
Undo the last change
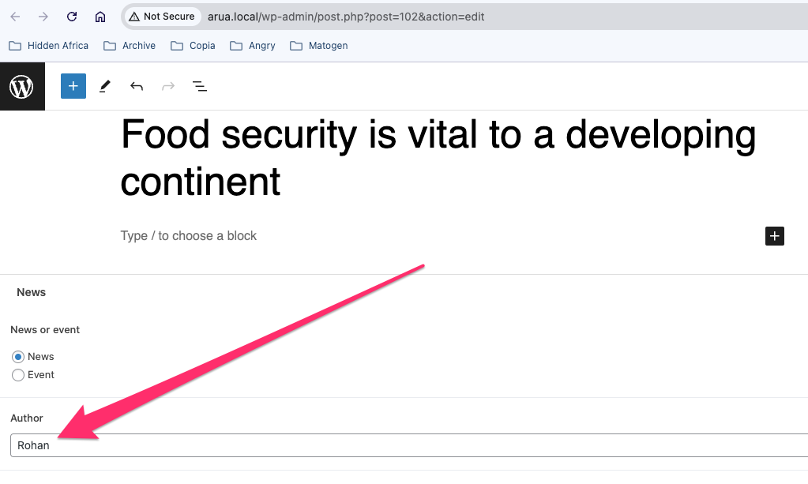137,86
